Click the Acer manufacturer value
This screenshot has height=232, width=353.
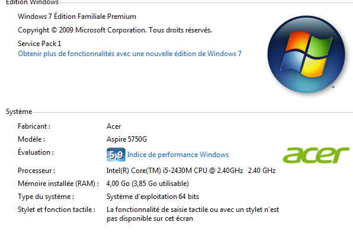point(114,126)
